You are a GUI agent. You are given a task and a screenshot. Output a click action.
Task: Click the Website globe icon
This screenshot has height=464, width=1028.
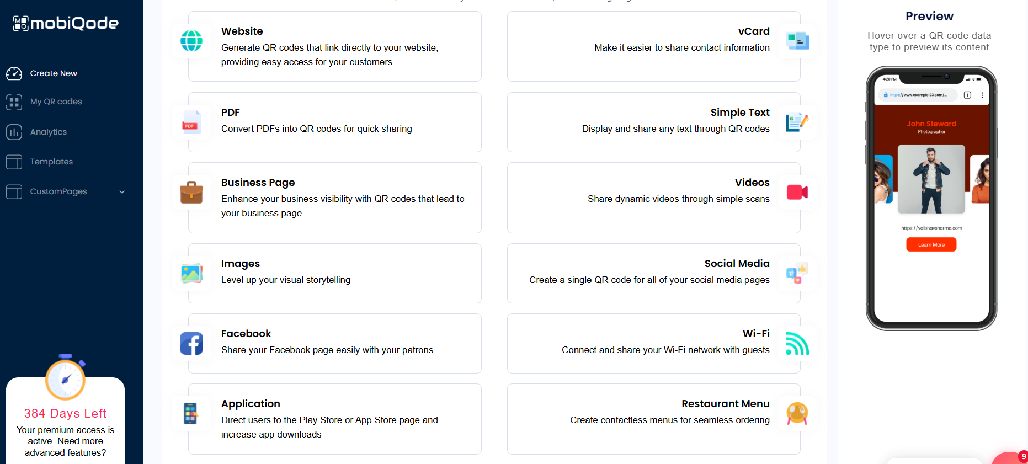click(191, 41)
